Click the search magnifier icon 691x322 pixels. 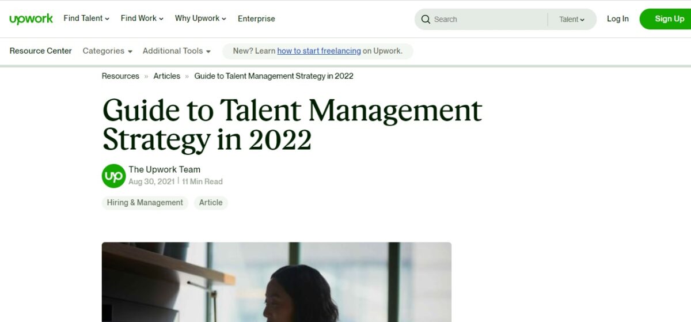click(426, 20)
